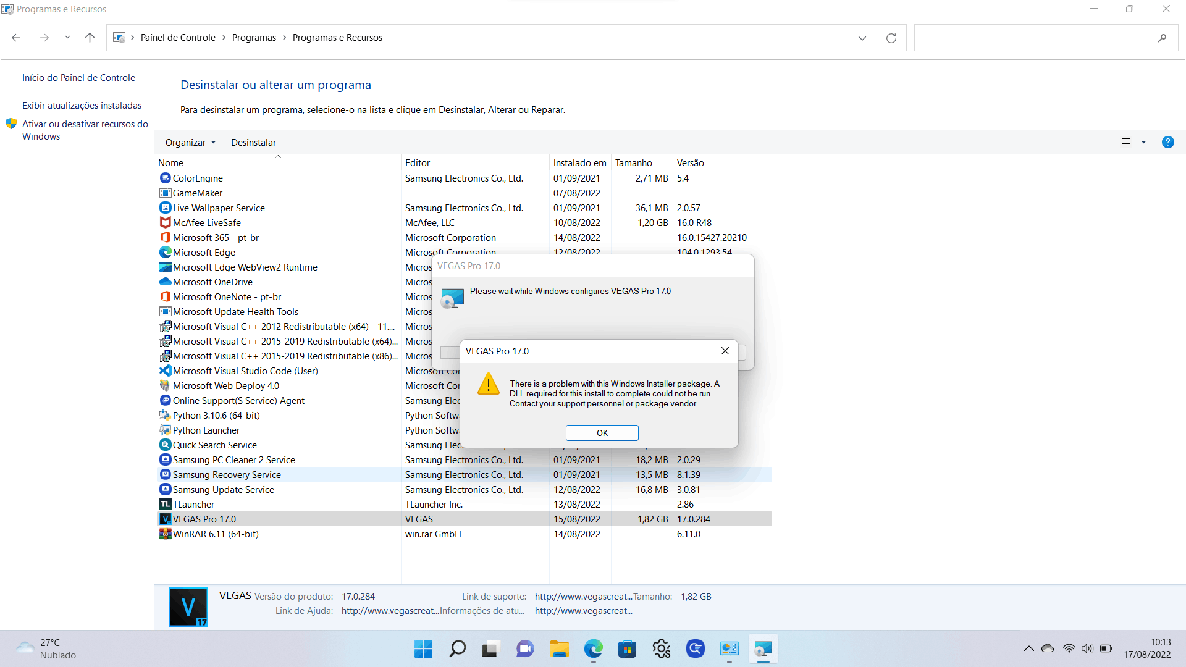
Task: Open Settings gear on taskbar
Action: click(x=661, y=648)
